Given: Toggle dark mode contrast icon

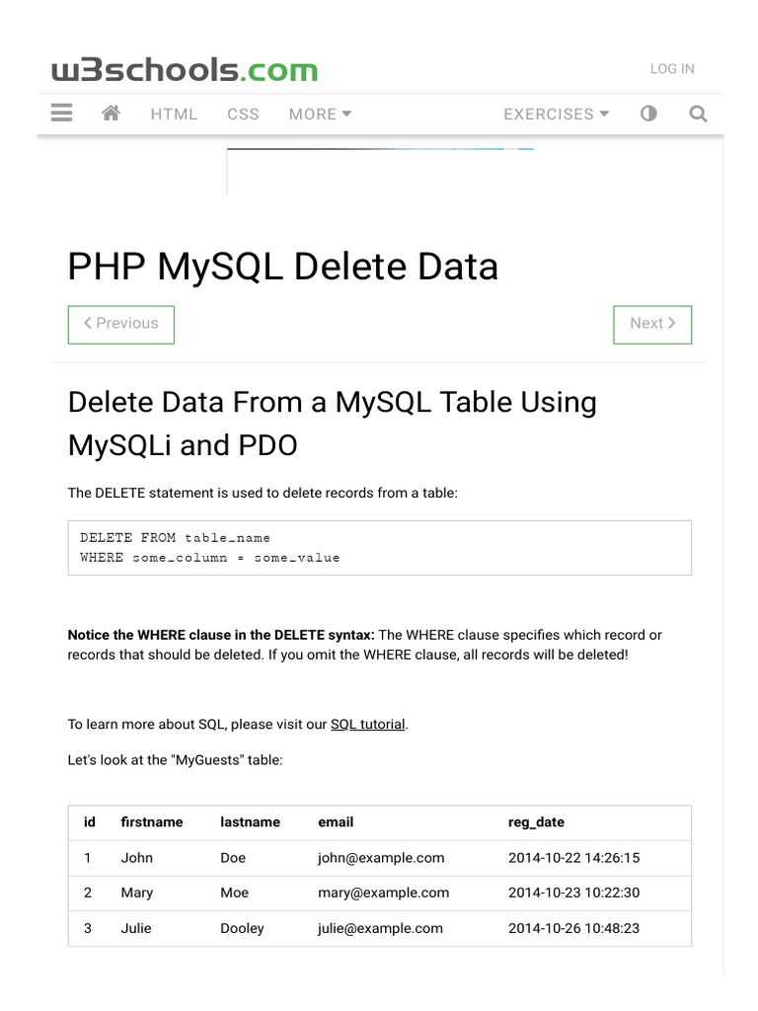Looking at the screenshot, I should point(648,114).
